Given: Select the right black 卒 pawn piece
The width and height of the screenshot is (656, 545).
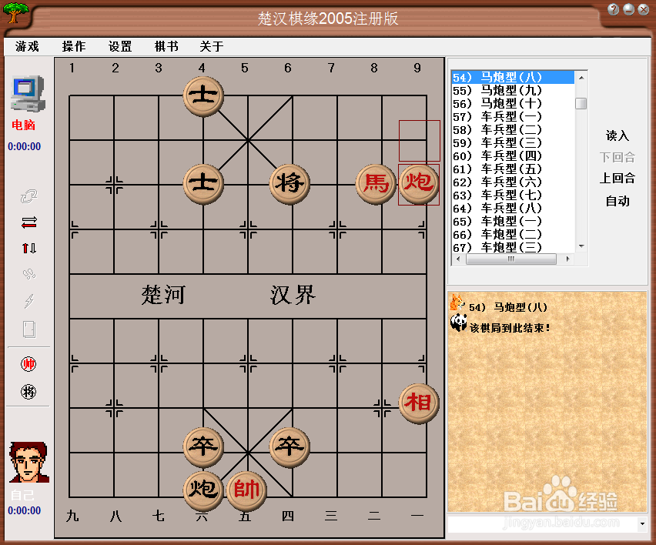Looking at the screenshot, I should coord(290,447).
